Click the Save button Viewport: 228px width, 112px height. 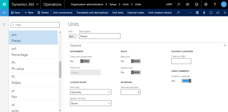pyautogui.click(x=16, y=12)
